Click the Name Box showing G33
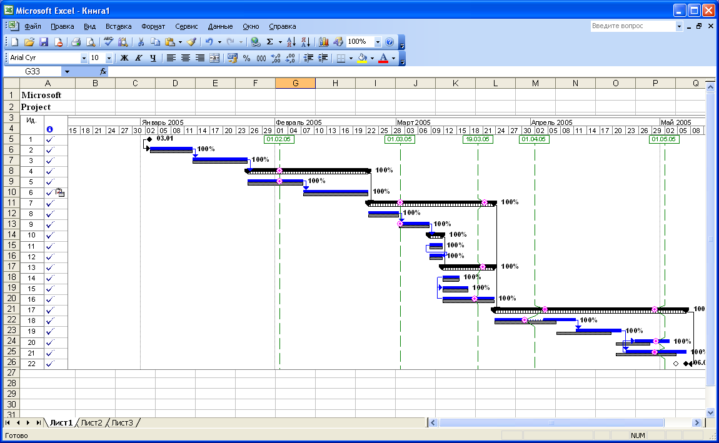The image size is (719, 443). [33, 71]
